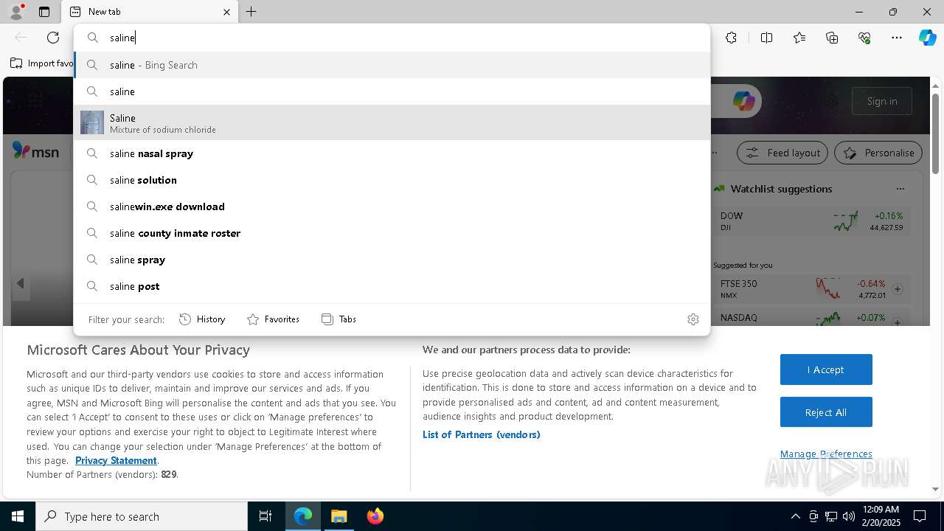The image size is (944, 531).
Task: Select 'salinewin.exe download' suggestion
Action: click(x=392, y=206)
